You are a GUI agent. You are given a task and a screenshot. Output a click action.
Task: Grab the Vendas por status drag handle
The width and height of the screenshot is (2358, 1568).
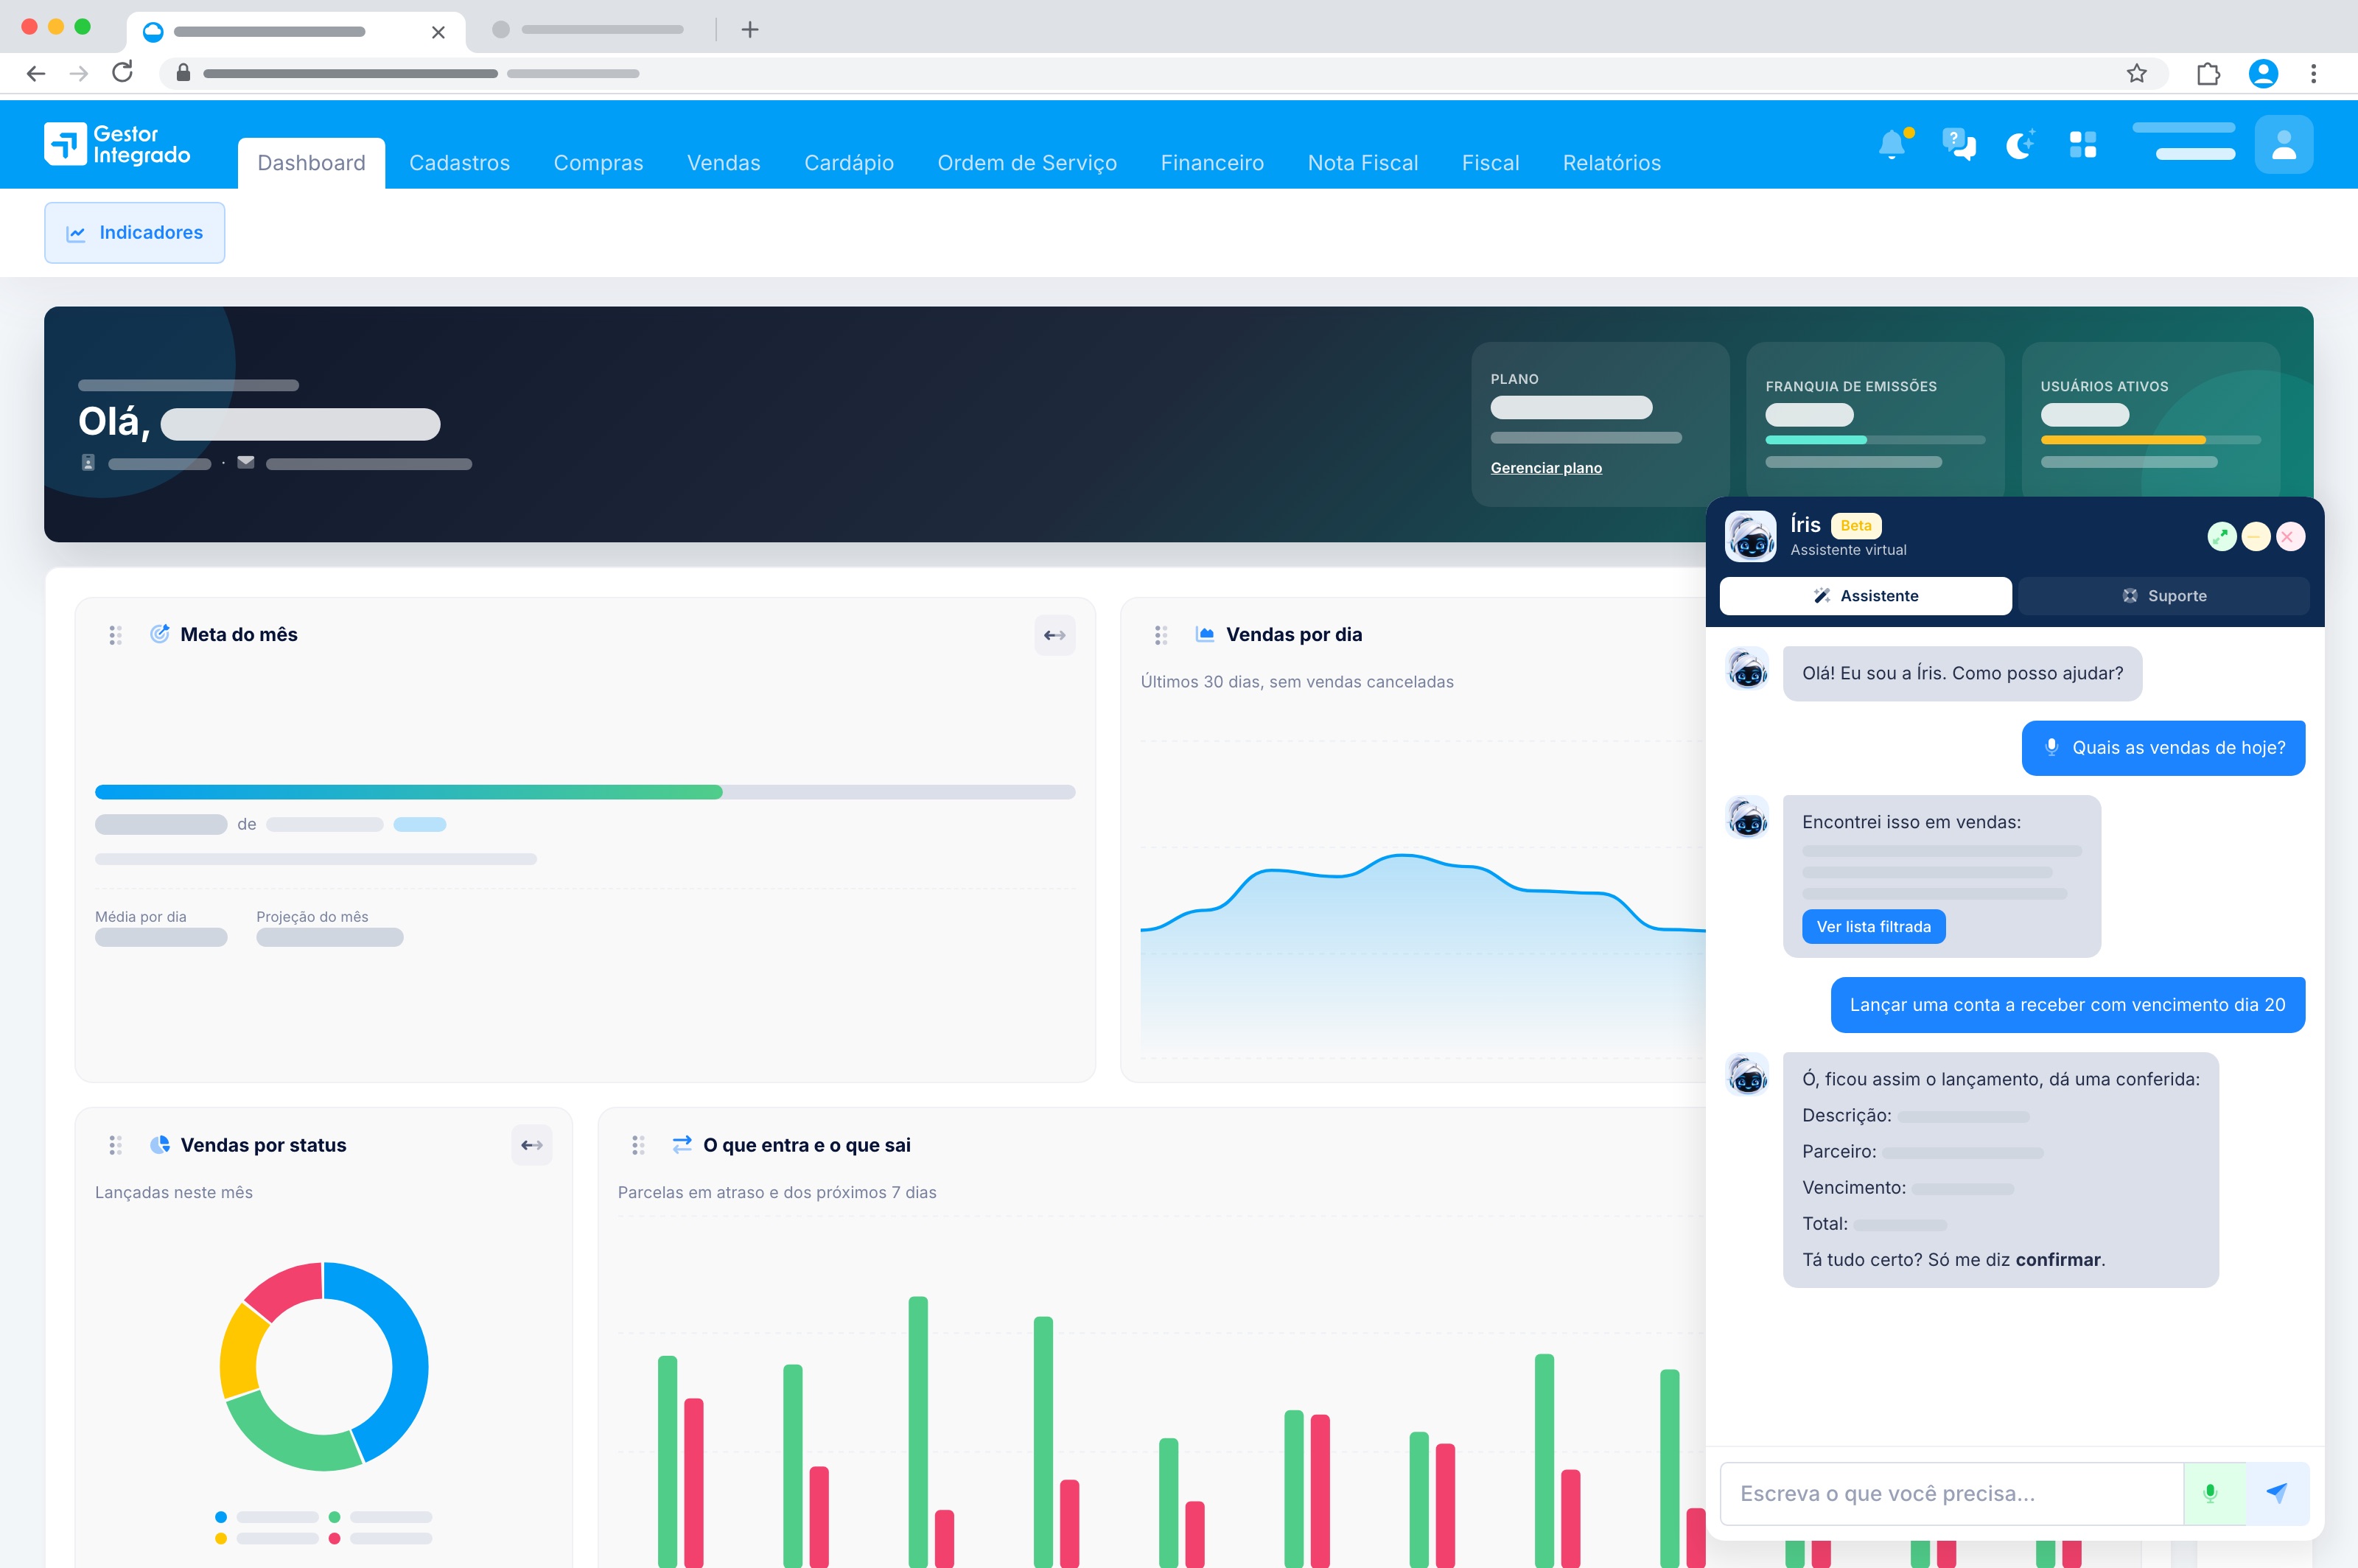pos(115,1145)
